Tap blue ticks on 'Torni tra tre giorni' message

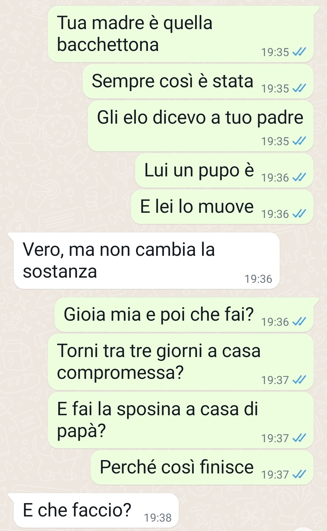click(299, 380)
